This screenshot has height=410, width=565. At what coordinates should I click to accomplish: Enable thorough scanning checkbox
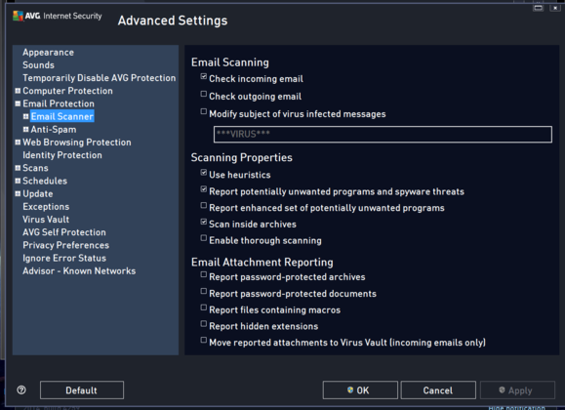(x=204, y=238)
